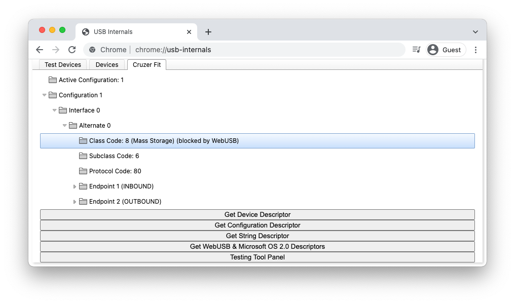The width and height of the screenshot is (515, 304).
Task: Click the Chrome site info icon in address bar
Action: pos(92,50)
